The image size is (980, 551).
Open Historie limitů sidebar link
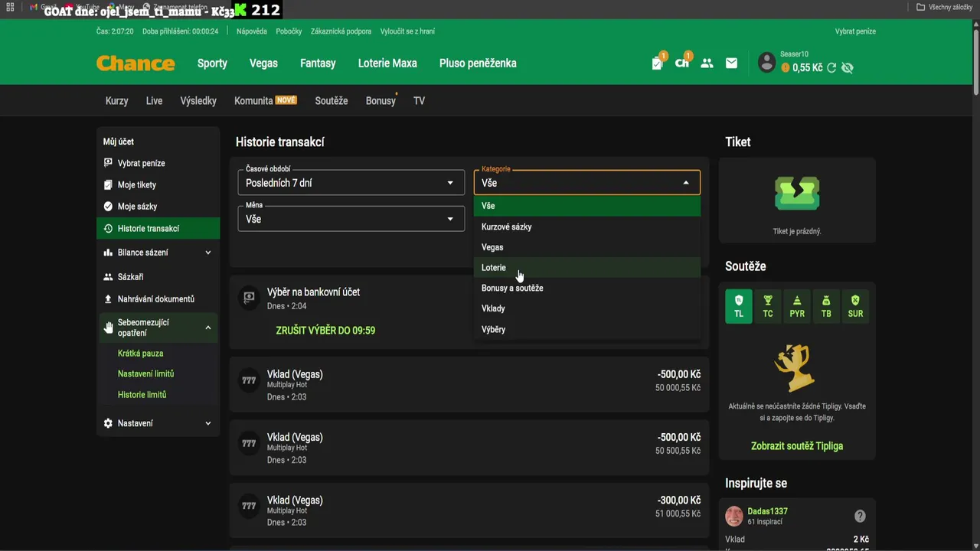click(142, 395)
